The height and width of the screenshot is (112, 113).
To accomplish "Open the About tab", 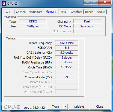I will pos(101,12).
